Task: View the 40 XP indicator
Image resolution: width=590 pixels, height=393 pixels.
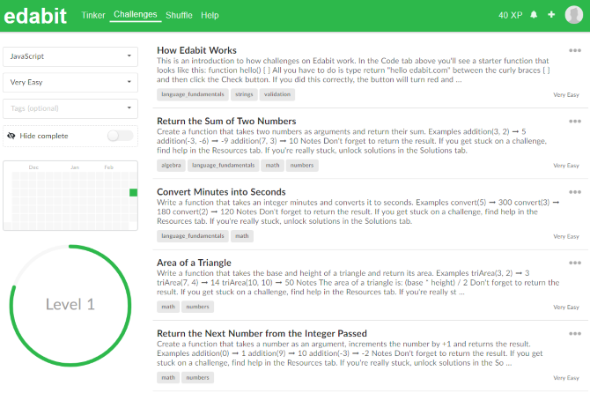Action: pyautogui.click(x=510, y=16)
